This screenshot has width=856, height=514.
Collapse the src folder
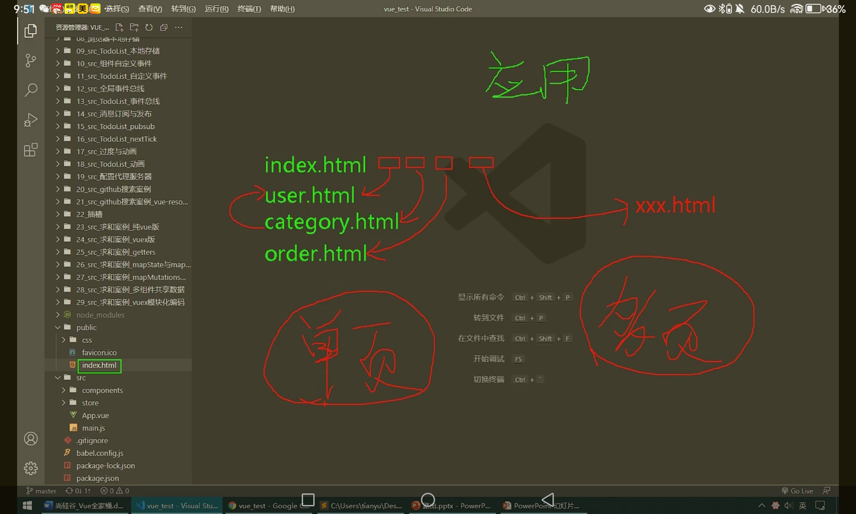click(x=81, y=378)
